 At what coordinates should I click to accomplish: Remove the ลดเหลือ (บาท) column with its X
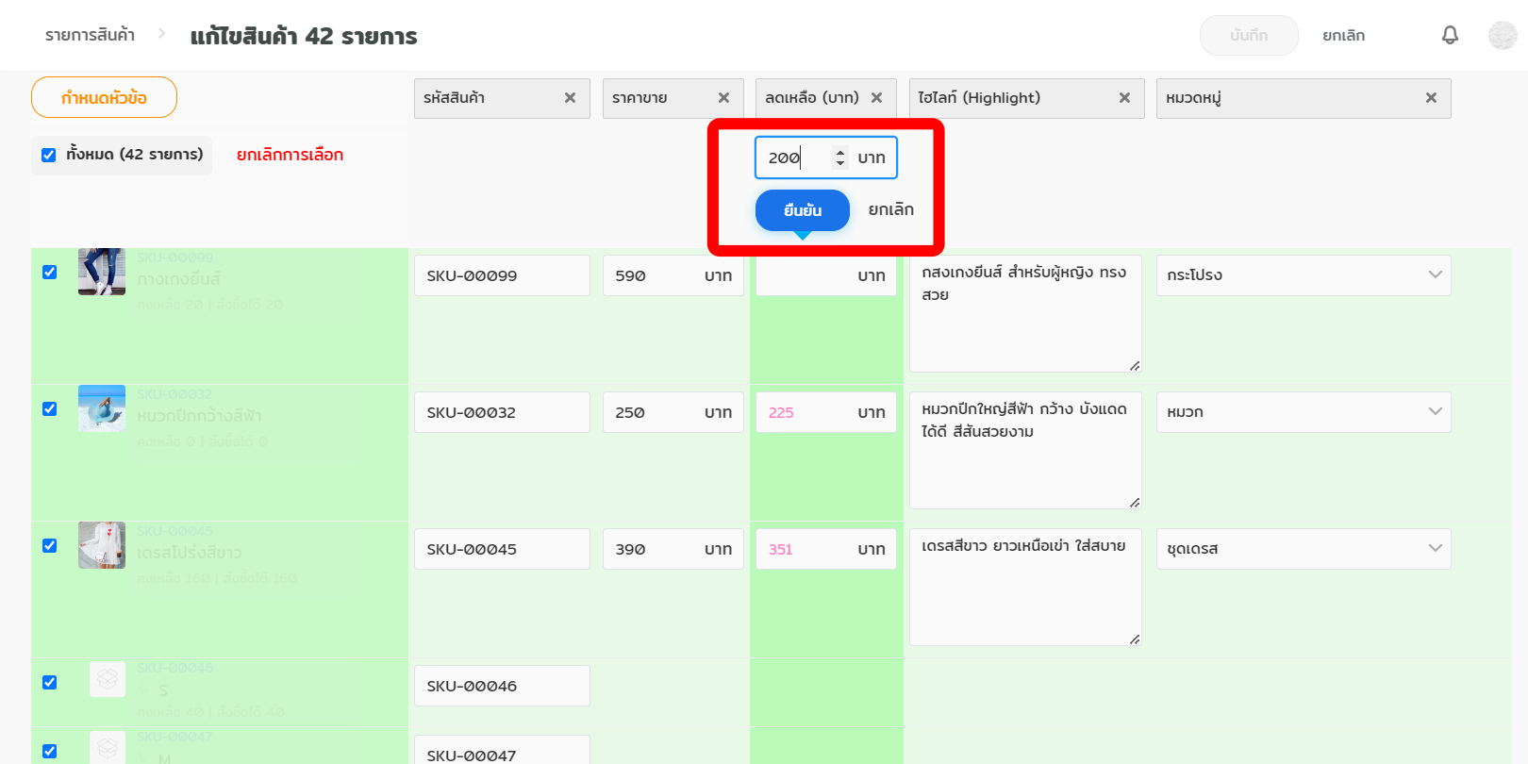tap(876, 98)
